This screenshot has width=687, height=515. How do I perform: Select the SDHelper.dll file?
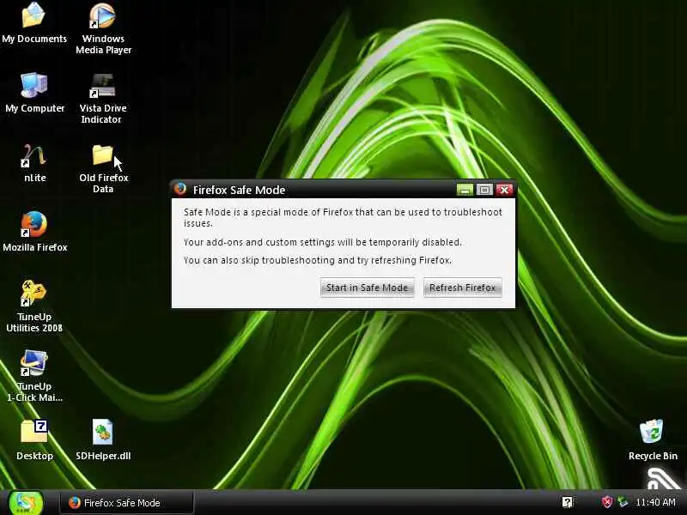103,440
